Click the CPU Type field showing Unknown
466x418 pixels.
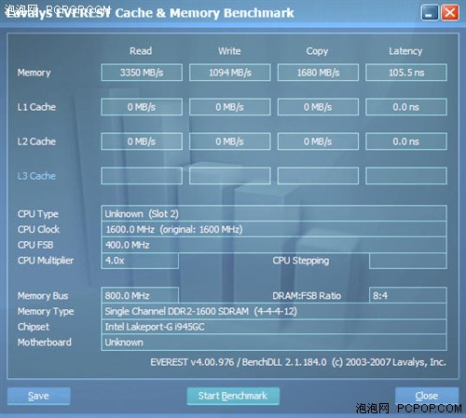coord(274,213)
